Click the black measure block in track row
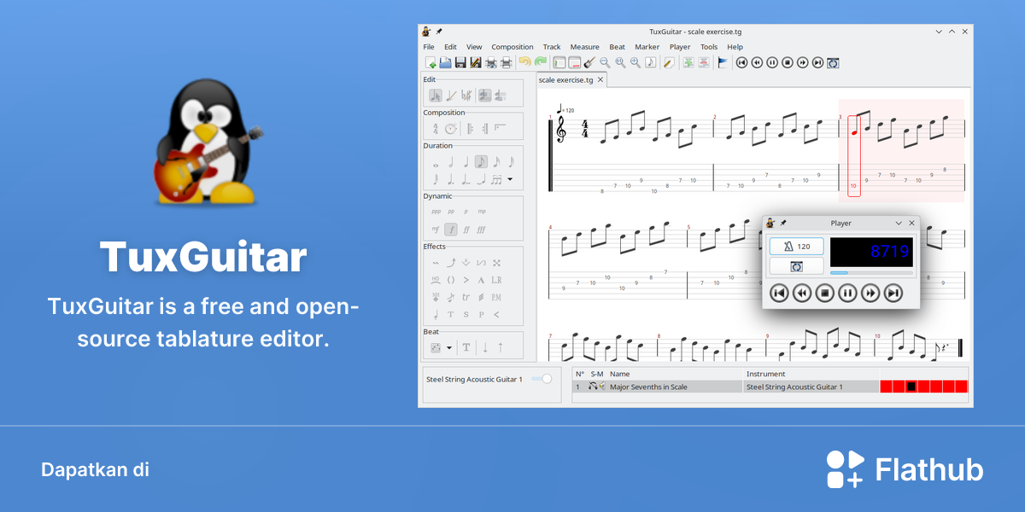Image resolution: width=1025 pixels, height=512 pixels. 911,387
